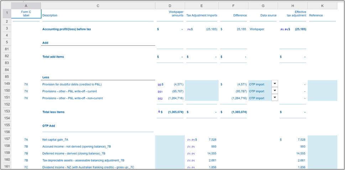Click the OTP Add heading

pos(48,126)
